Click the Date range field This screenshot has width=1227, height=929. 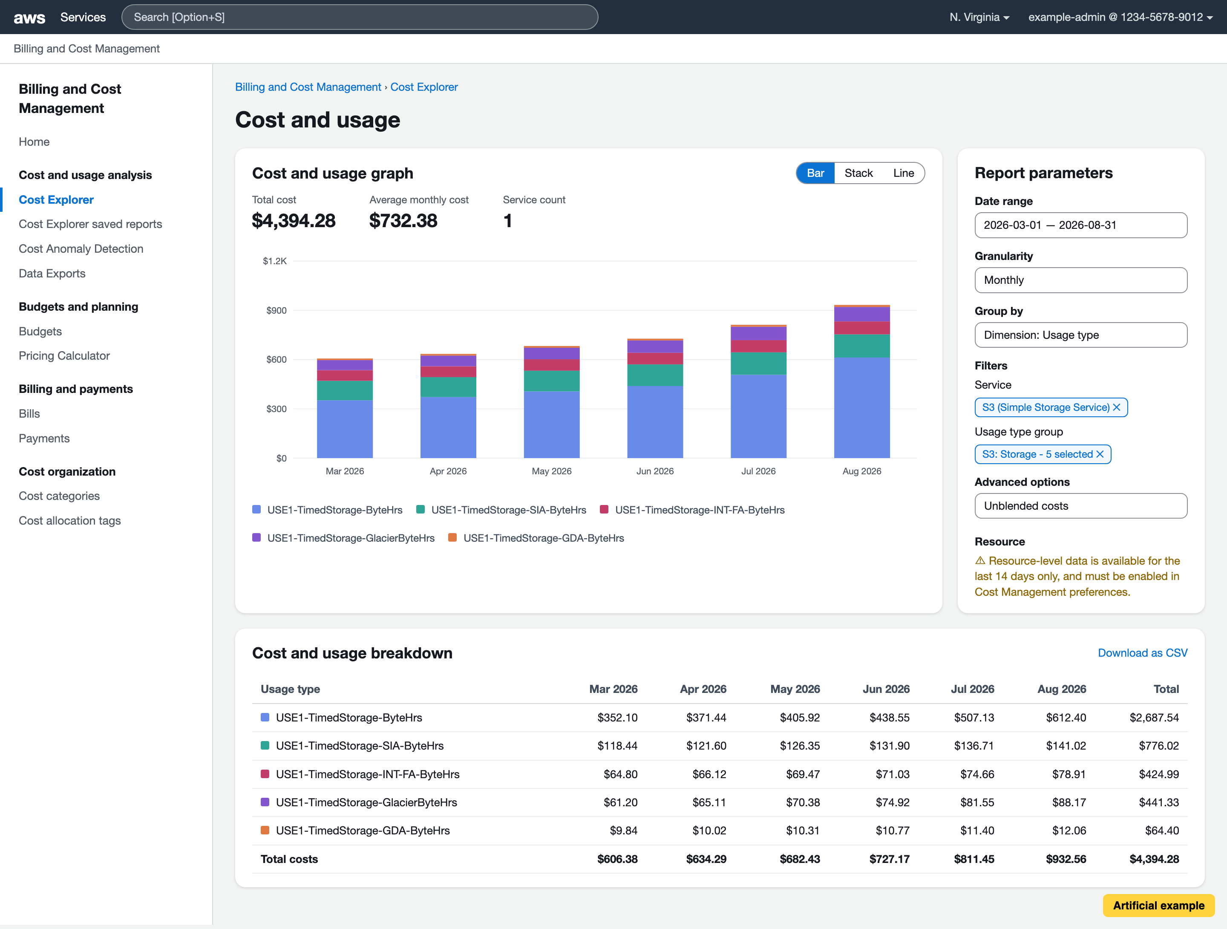tap(1080, 225)
